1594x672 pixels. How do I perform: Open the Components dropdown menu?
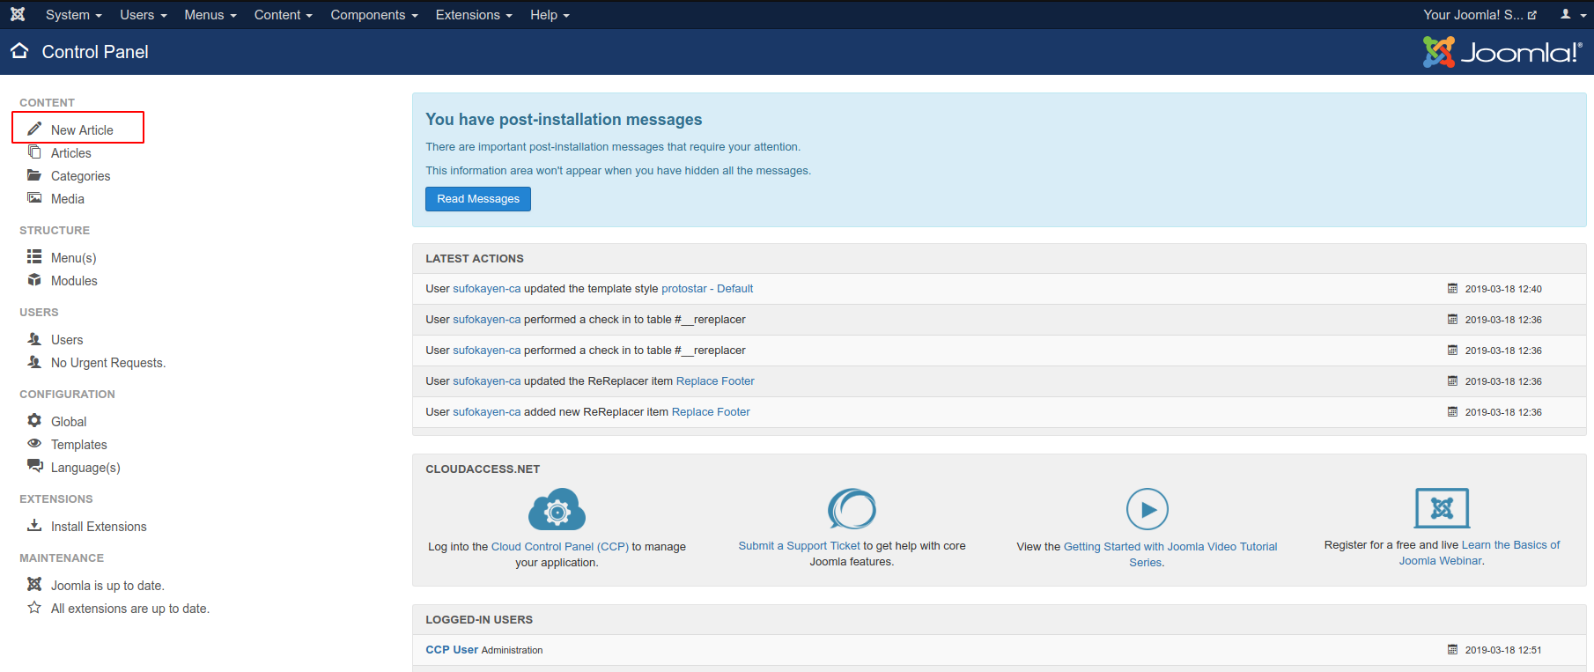click(374, 15)
